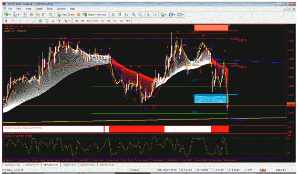Screen dimensions: 298x174
Task: Switch to the EURJPY,M30 chart tab
Action: pyautogui.click(x=87, y=165)
